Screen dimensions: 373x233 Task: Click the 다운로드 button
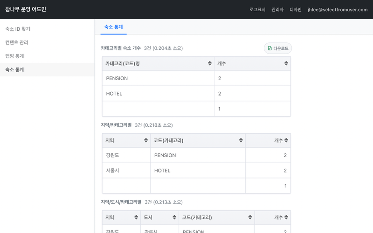click(278, 48)
